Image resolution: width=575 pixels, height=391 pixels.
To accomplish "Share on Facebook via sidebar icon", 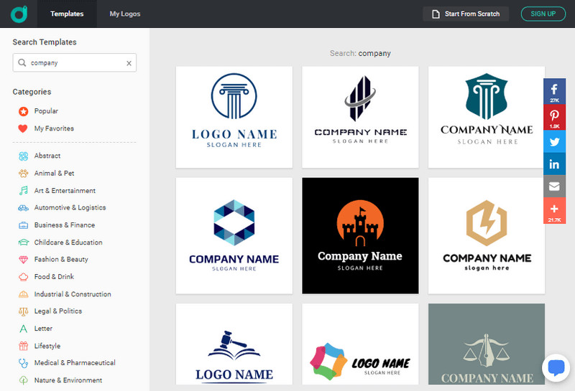I will [554, 92].
